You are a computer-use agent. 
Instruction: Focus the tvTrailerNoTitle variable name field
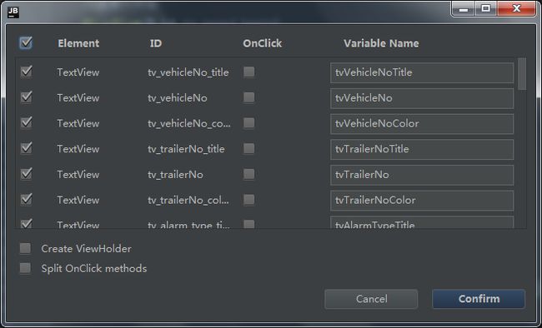422,149
